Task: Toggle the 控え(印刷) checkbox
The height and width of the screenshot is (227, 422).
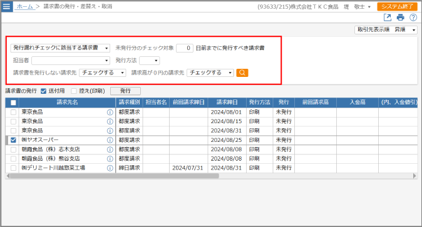Action: tap(74, 91)
